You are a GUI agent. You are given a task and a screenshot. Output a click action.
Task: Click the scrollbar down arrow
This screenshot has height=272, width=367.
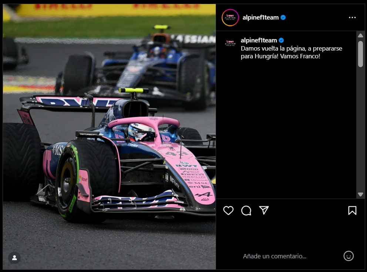(360, 194)
